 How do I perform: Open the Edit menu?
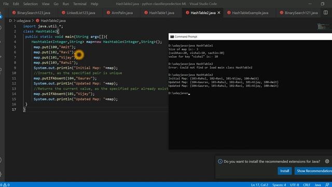coord(16,4)
